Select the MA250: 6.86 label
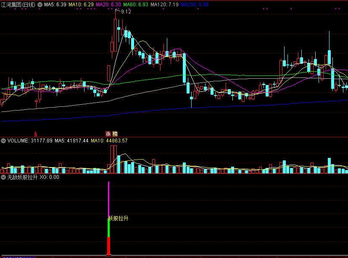348x258 pixels. [x=195, y=5]
